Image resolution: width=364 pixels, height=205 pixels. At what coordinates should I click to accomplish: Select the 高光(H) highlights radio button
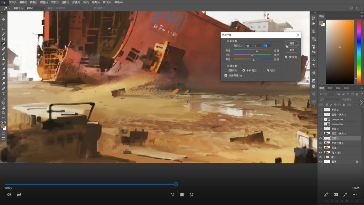tap(264, 70)
